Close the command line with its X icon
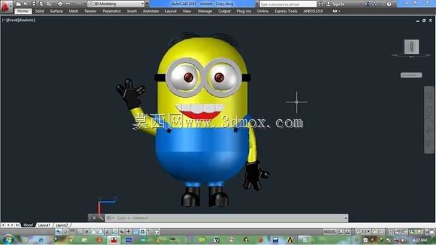436x245 pixels. 94,218
